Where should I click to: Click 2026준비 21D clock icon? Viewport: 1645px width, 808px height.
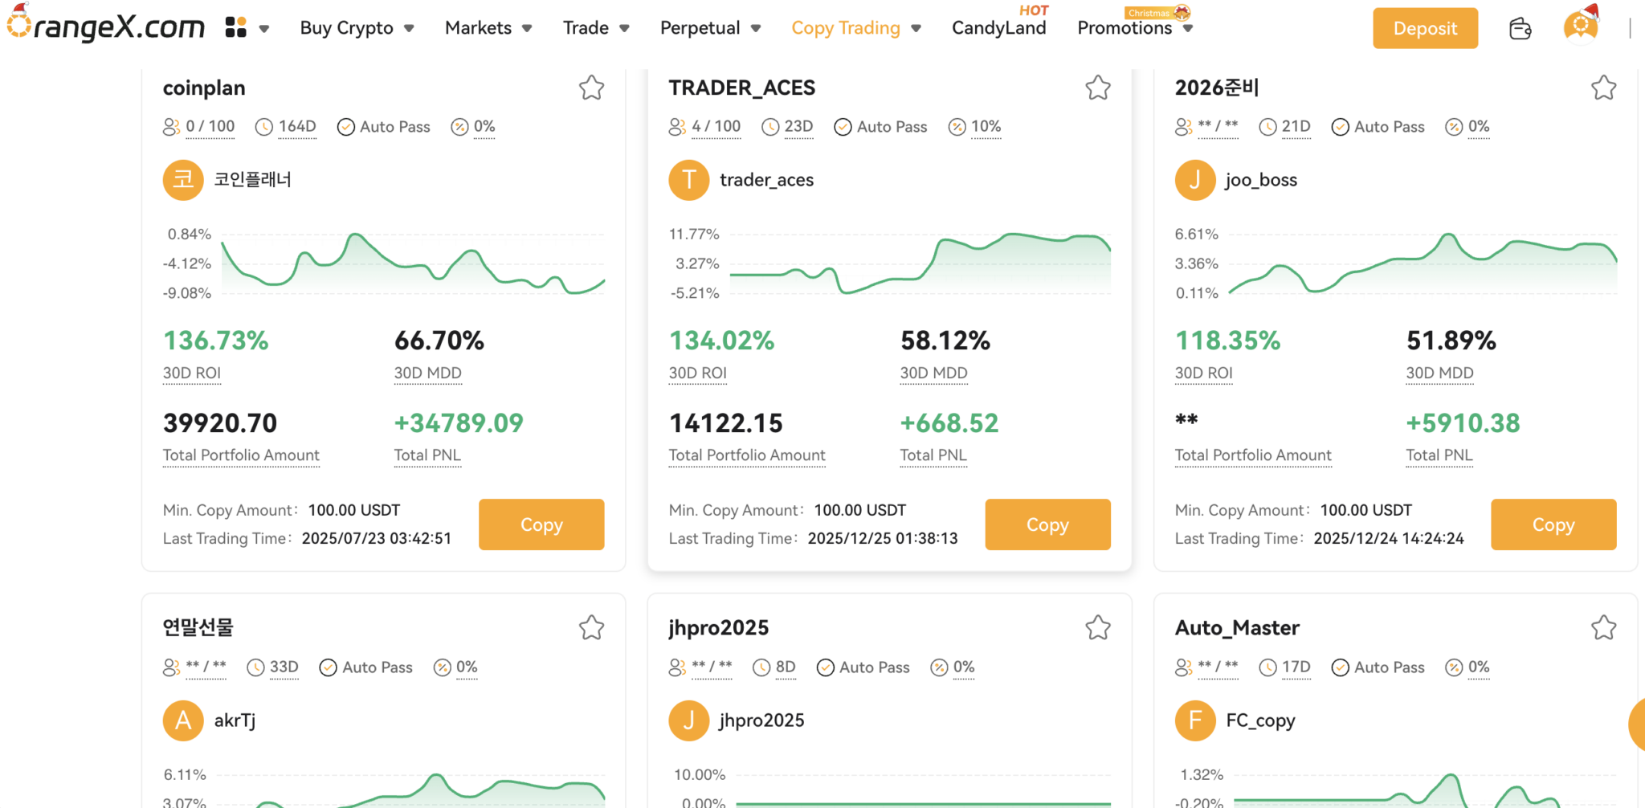tap(1267, 127)
